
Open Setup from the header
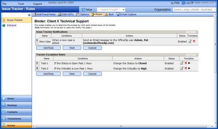[89, 10]
